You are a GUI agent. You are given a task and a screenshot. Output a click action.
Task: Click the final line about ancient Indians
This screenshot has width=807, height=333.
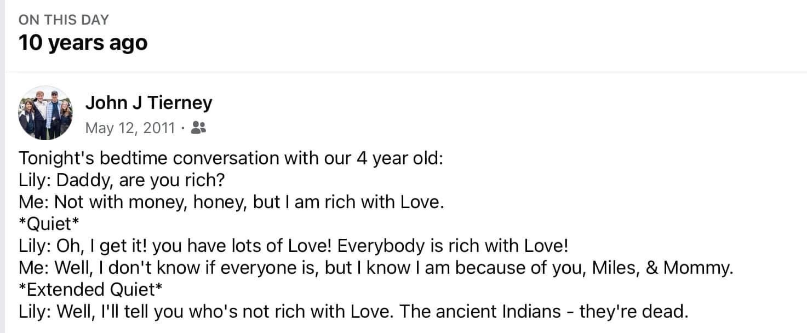point(353,312)
